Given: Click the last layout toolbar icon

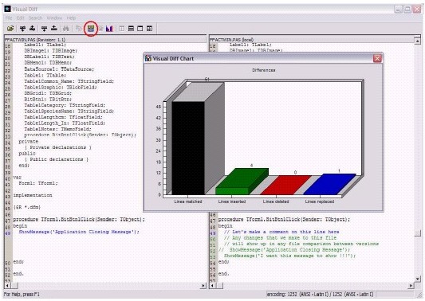Looking at the screenshot, I should pyautogui.click(x=149, y=28).
